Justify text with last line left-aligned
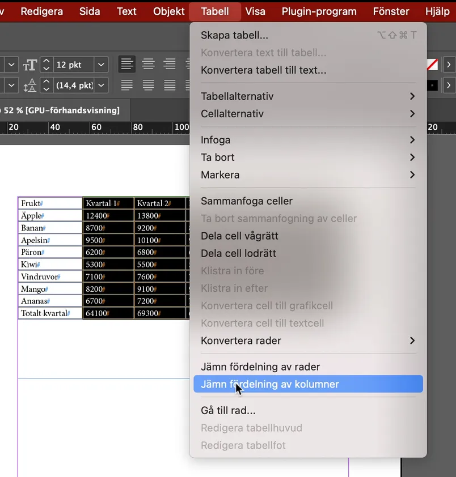The width and height of the screenshot is (456, 477). 127,86
